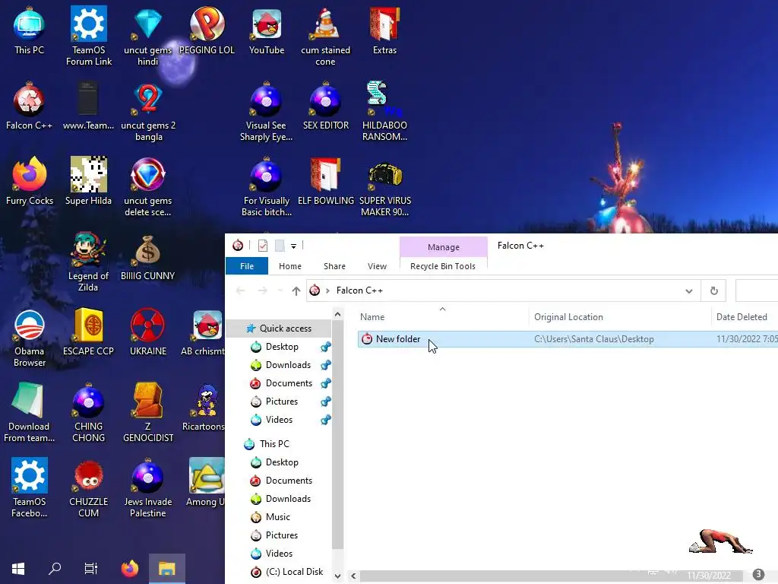Sort by Date Deleted column
Viewport: 778px width, 584px height.
click(745, 317)
